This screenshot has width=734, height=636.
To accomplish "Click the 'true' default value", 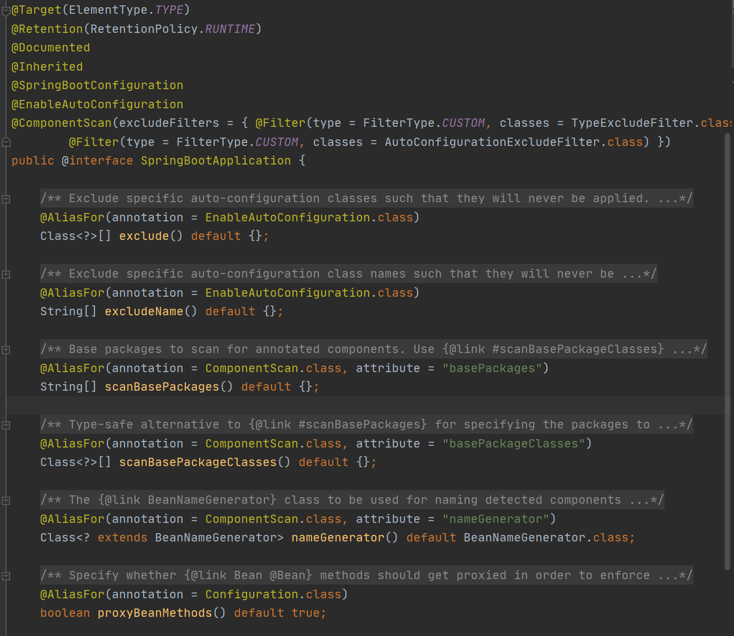I will coord(306,613).
